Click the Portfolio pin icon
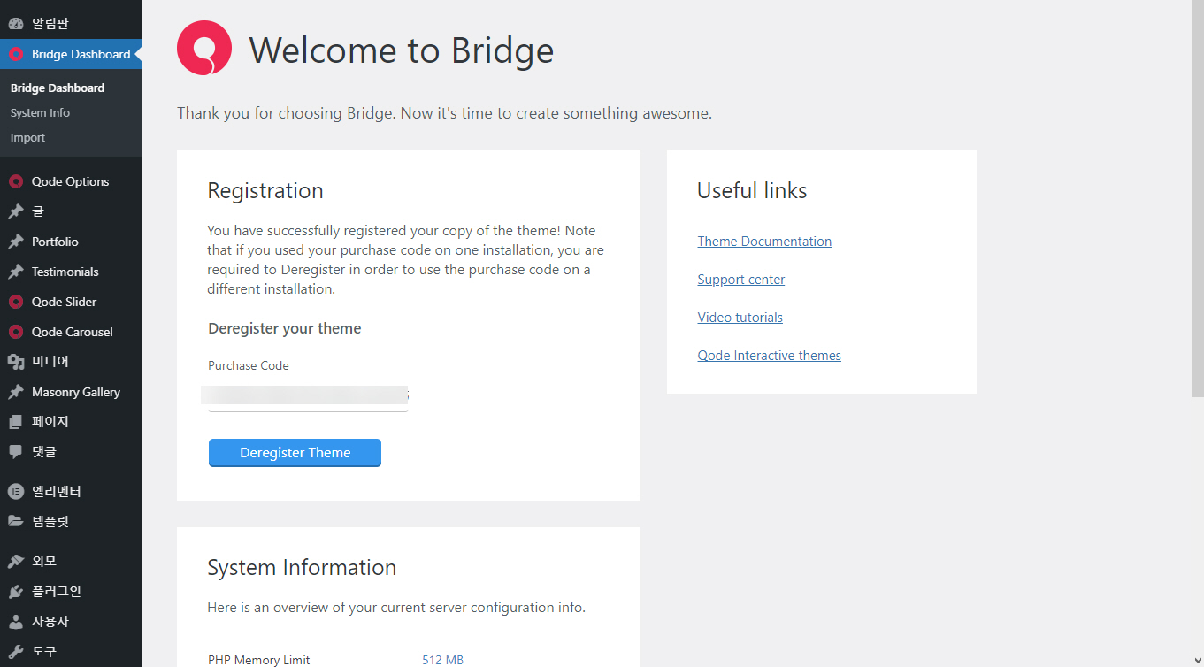Screen dimensions: 1204x667 (16, 241)
